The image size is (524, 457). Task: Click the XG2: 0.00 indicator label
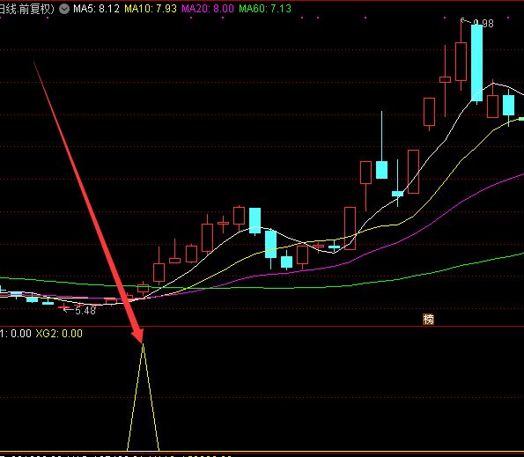(59, 334)
